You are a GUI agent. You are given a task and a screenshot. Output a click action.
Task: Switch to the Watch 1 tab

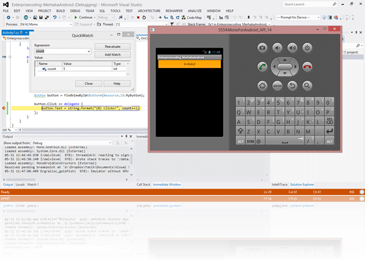tap(33, 184)
